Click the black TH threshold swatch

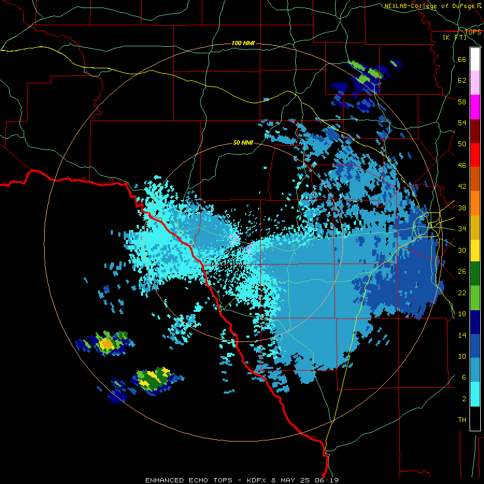click(x=475, y=418)
